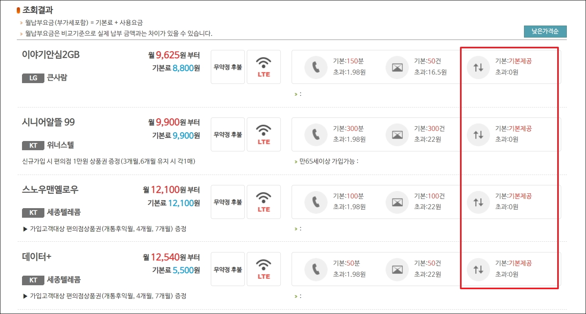Click the 무약정 후불 box for 이야기안심2GB
586x314 pixels.
[228, 67]
